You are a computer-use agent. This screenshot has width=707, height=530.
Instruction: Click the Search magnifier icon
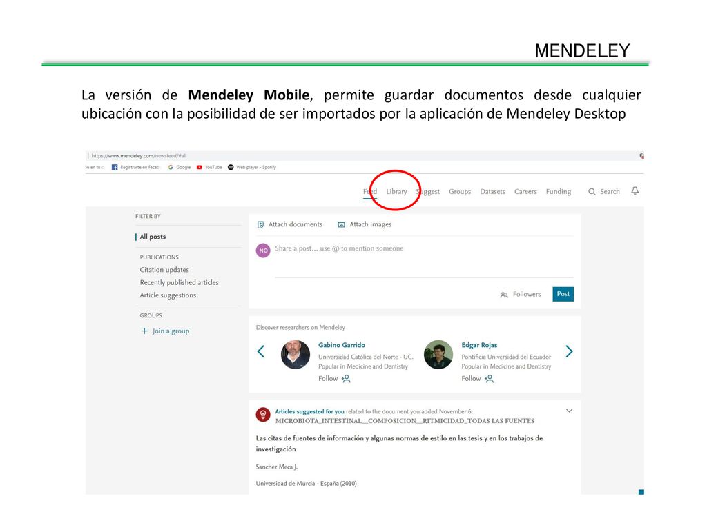click(592, 192)
